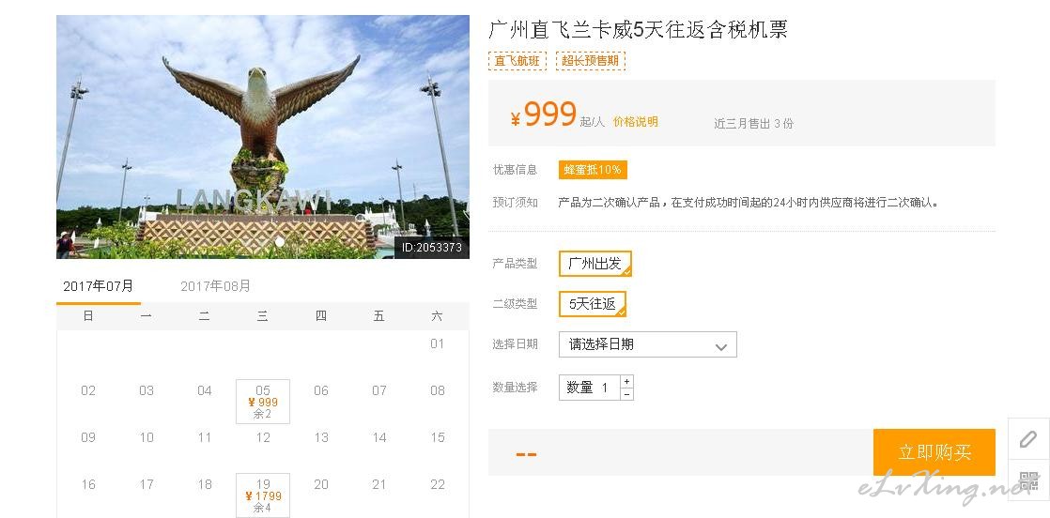Open the 请选择日期 date dropdown

[x=647, y=344]
